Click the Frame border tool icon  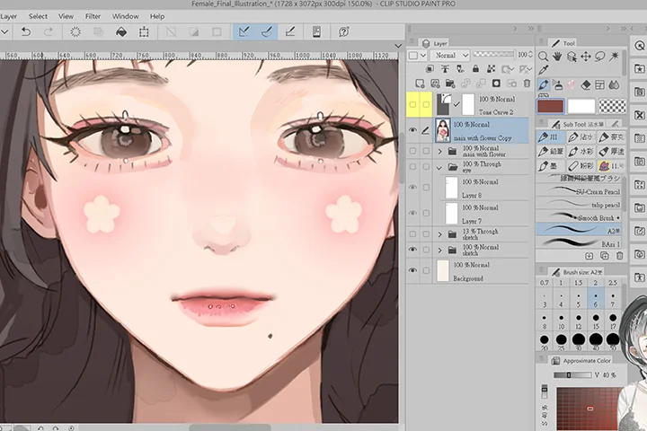coord(600,84)
